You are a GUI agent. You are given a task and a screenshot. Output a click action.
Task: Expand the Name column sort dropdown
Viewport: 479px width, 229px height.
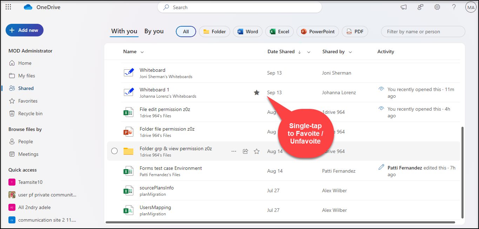[142, 52]
